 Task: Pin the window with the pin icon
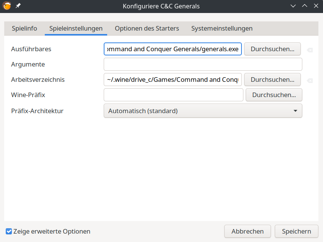coord(18,6)
